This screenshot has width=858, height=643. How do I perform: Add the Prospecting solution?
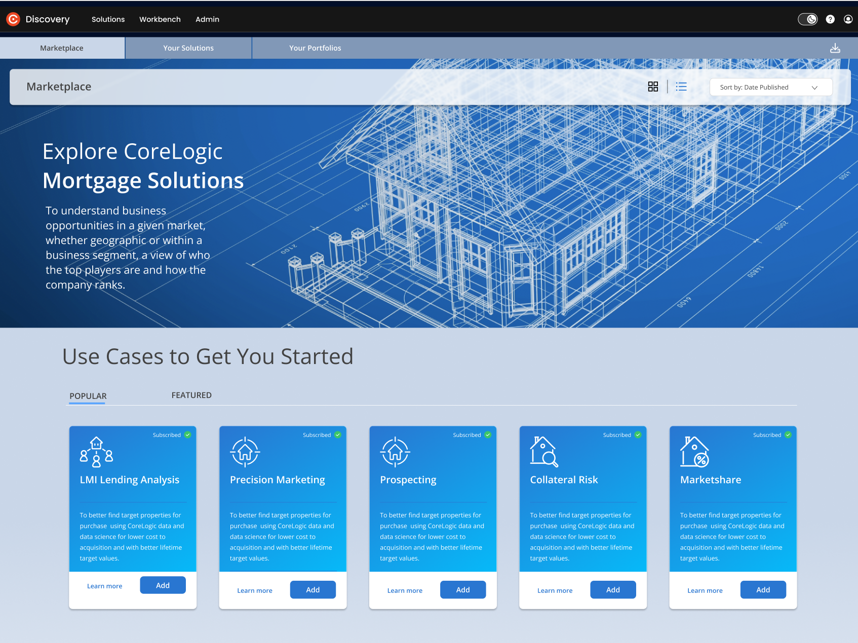pyautogui.click(x=463, y=590)
